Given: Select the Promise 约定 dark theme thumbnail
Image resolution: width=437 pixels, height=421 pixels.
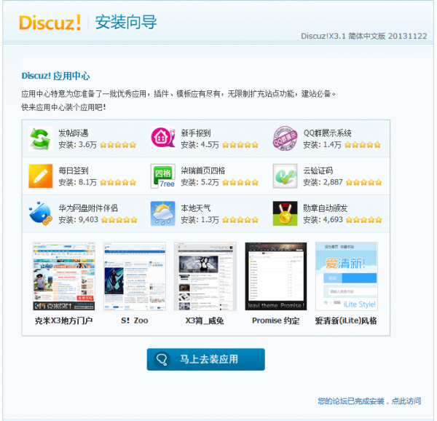Looking at the screenshot, I should (275, 276).
